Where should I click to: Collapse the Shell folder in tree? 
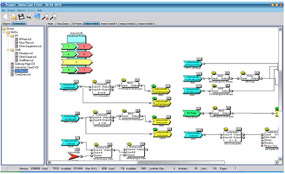click(x=8, y=50)
